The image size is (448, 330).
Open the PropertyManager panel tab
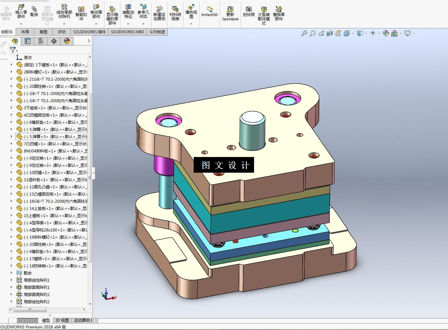28,41
